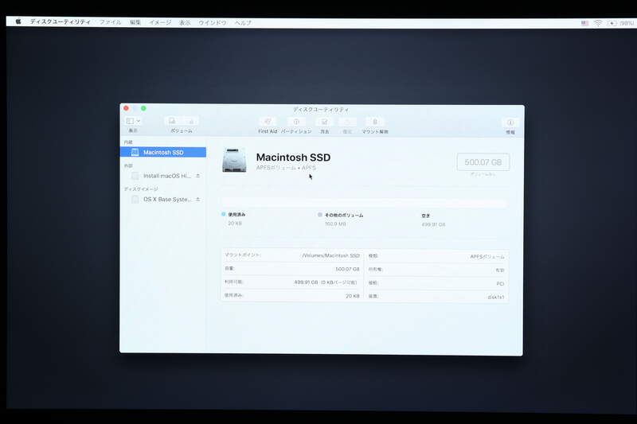Click the Wi-Fi status icon in menu bar
This screenshot has width=637, height=424.
tap(598, 23)
